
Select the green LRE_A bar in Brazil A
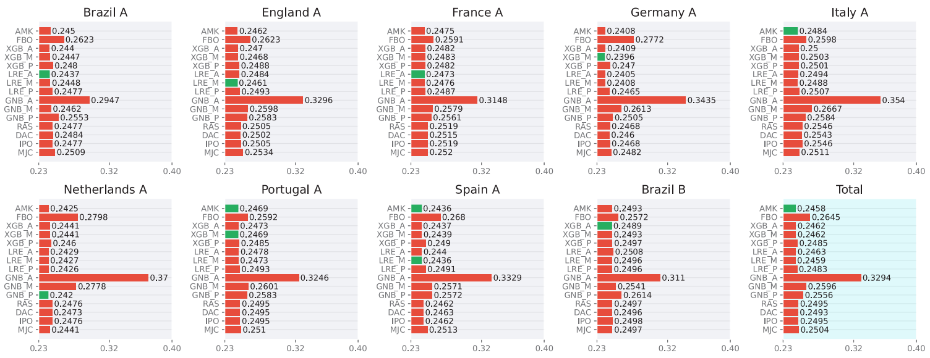[x=44, y=74]
